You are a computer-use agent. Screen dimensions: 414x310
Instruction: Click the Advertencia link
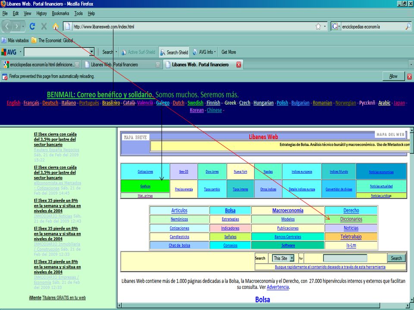[x=278, y=287]
